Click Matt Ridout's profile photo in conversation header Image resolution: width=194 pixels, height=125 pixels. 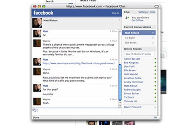pos(37,23)
